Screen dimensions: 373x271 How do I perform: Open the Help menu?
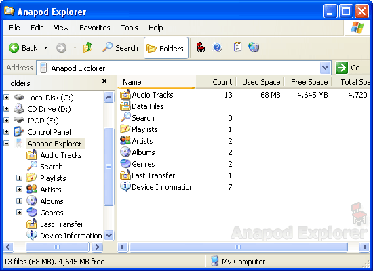pos(156,28)
